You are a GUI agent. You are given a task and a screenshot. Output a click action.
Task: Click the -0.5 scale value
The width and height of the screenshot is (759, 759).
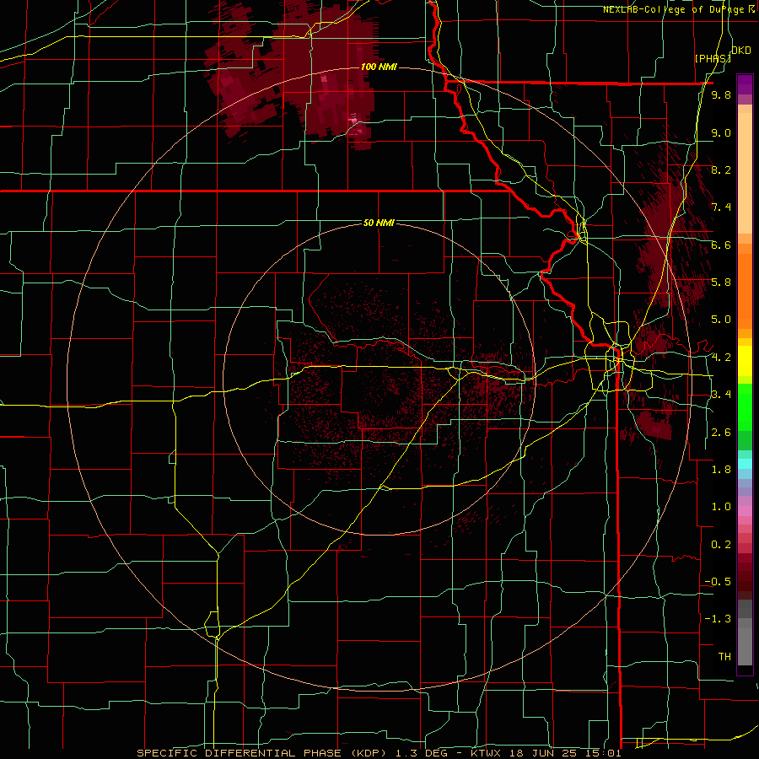(718, 582)
